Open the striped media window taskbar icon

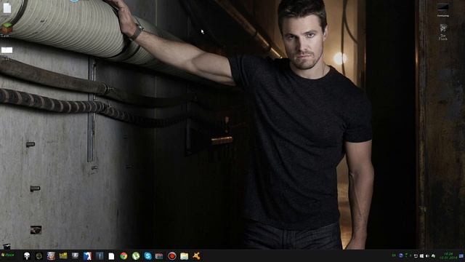(x=159, y=255)
